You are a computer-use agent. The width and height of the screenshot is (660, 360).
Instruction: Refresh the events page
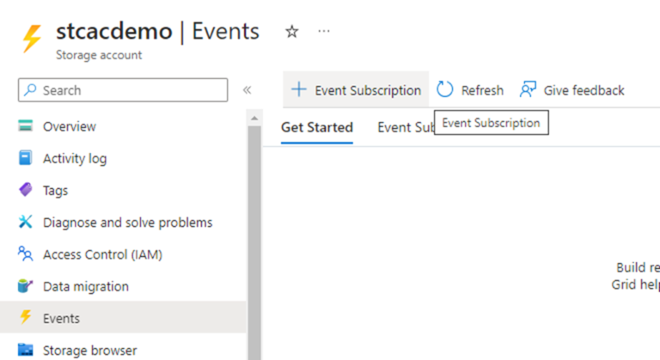[470, 89]
